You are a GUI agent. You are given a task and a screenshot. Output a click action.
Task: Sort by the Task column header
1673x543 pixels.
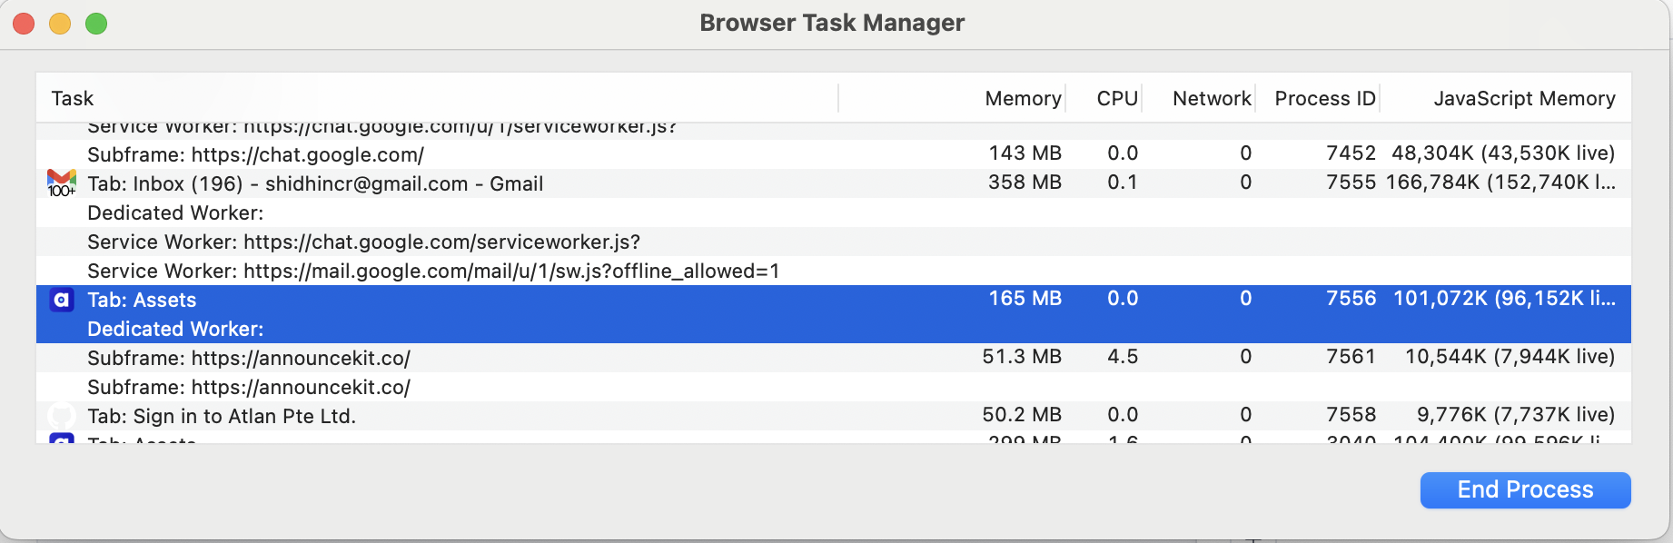73,98
